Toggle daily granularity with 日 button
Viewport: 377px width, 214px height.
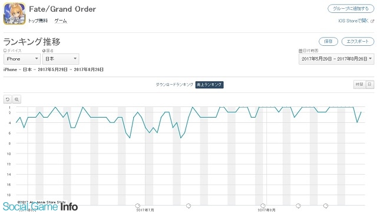[x=369, y=85]
